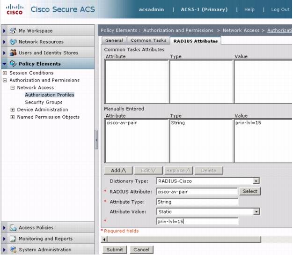Viewport: 293px width, 255px height.
Task: Click the ACS5-1 (Primary) text
Action: tap(204, 9)
